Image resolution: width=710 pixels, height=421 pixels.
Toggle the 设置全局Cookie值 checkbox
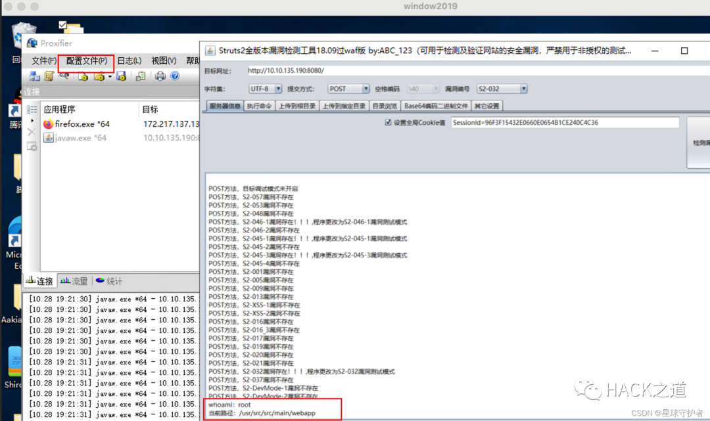[x=388, y=122]
